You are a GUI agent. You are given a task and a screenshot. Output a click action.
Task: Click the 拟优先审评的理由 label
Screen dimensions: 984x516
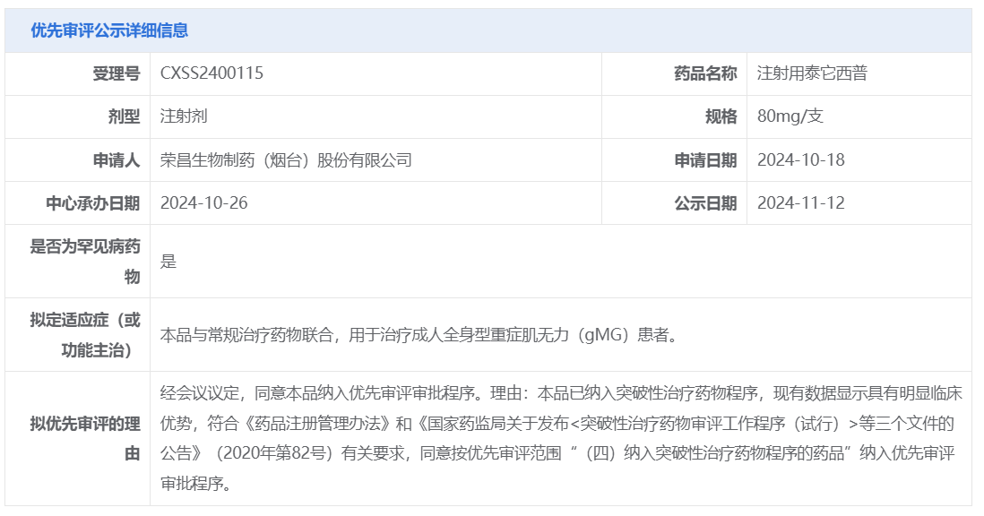[x=85, y=438]
